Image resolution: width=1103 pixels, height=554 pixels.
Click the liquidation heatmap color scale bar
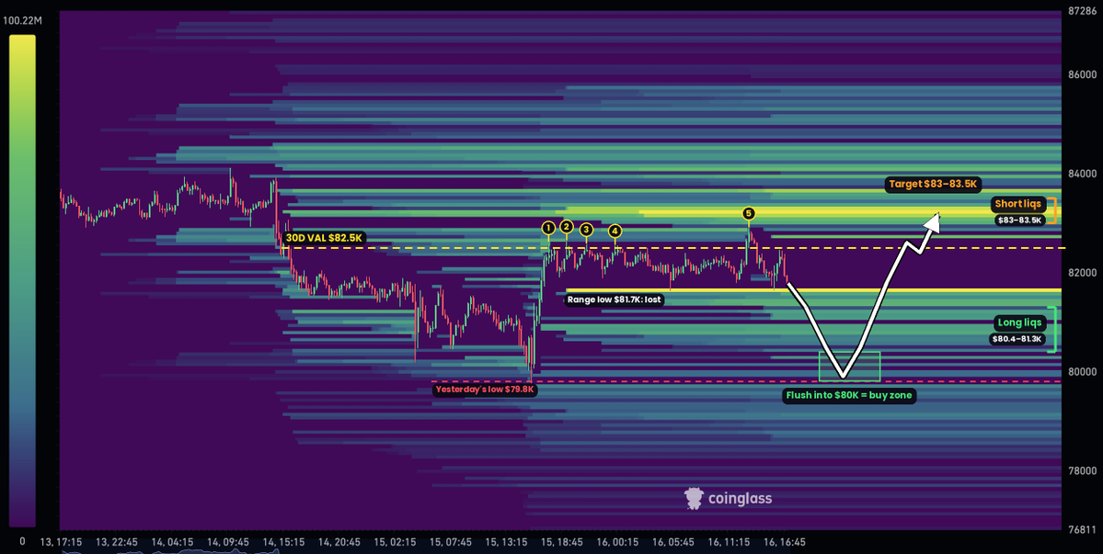(22, 281)
